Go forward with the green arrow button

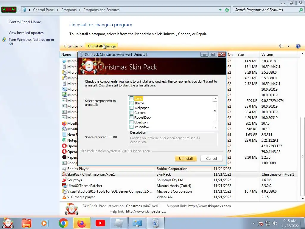(13, 10)
